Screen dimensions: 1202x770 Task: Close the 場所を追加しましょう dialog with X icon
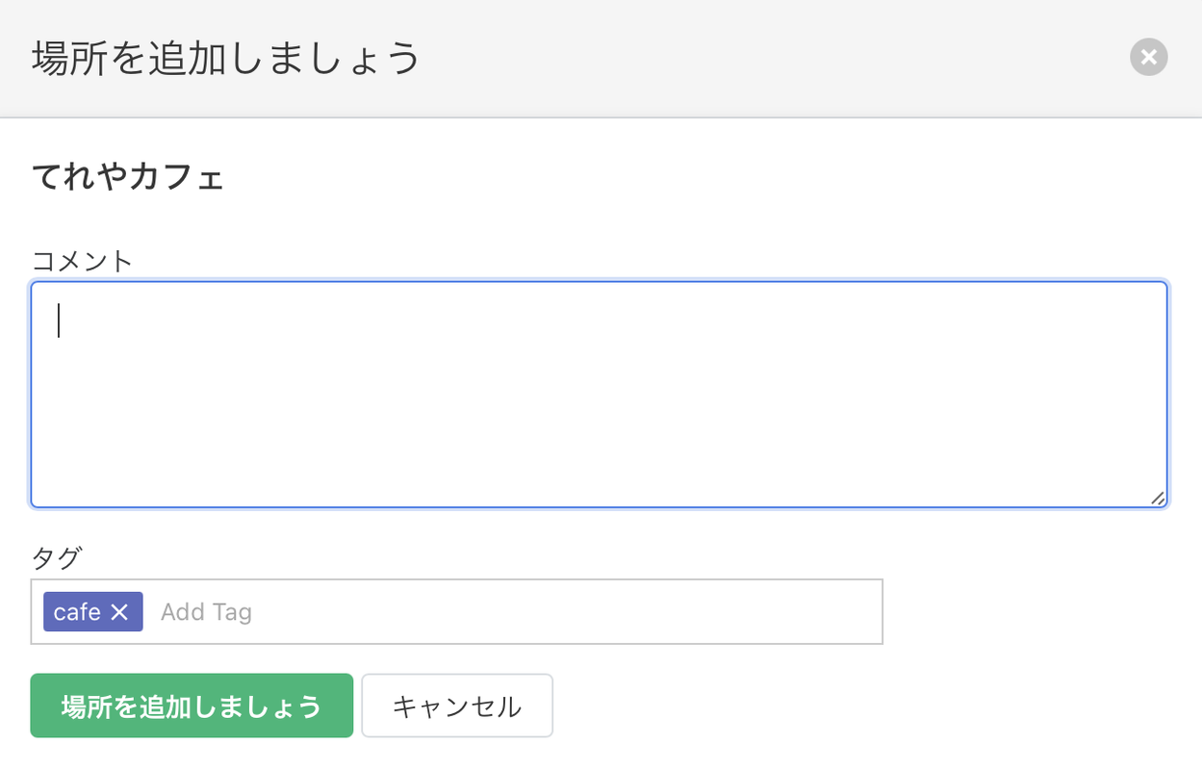(x=1148, y=58)
